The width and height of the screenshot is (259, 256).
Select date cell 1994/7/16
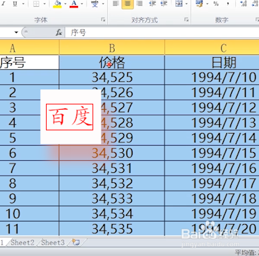212,168
